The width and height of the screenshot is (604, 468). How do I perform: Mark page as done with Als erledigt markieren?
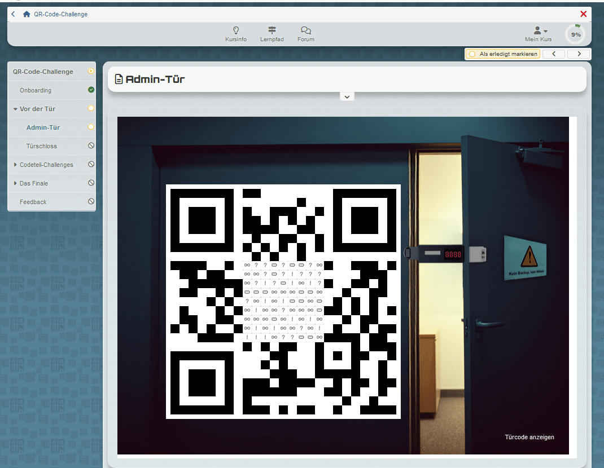click(503, 54)
